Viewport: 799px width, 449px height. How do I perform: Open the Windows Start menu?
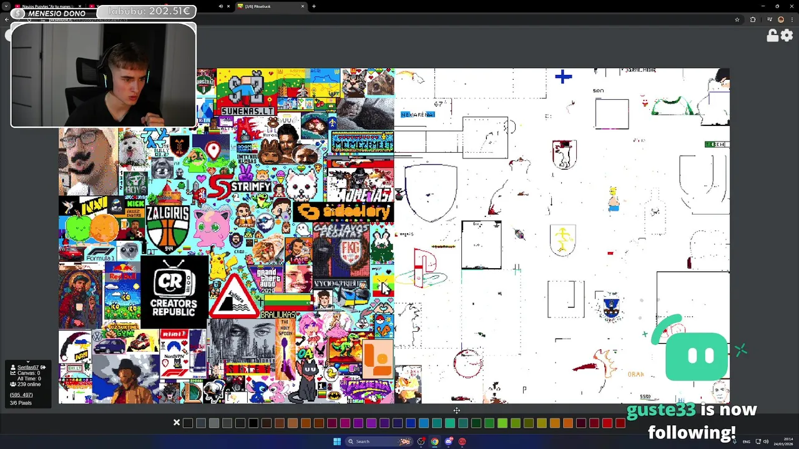337,442
